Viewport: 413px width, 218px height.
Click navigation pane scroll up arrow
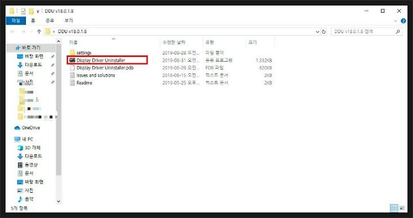pos(59,41)
